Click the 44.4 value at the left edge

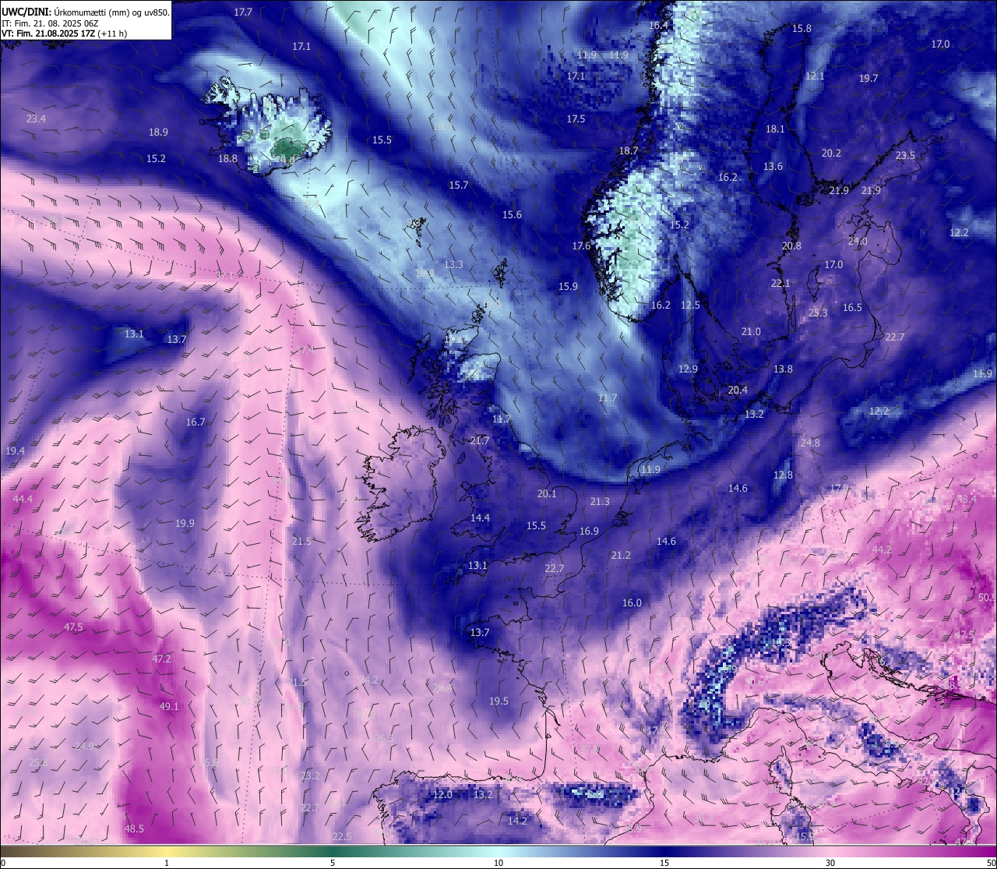click(23, 499)
